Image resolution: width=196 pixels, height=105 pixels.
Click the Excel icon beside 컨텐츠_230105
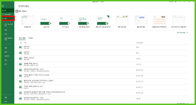(21, 59)
